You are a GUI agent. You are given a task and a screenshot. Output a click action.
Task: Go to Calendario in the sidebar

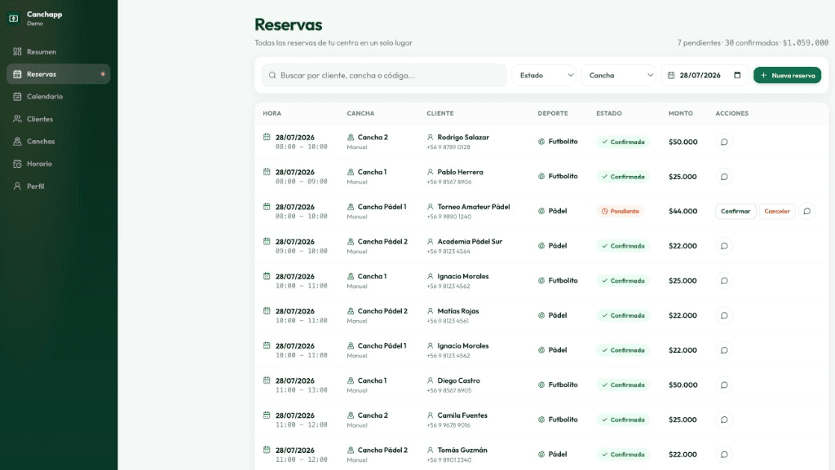coord(59,96)
